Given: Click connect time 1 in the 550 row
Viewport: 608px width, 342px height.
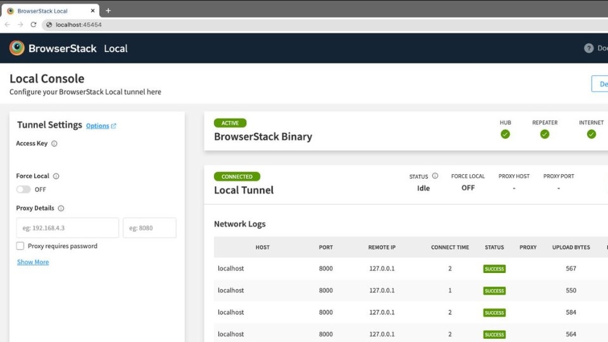Looking at the screenshot, I should point(450,290).
